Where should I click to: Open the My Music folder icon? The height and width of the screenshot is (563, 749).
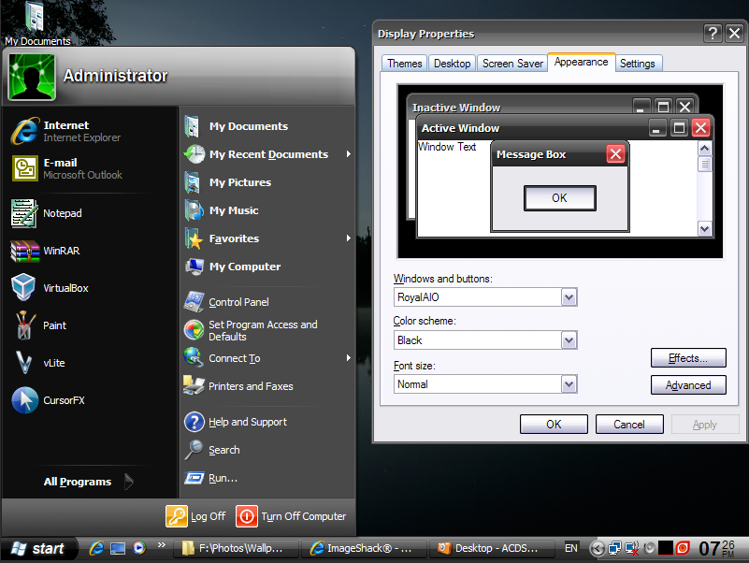[x=194, y=210]
